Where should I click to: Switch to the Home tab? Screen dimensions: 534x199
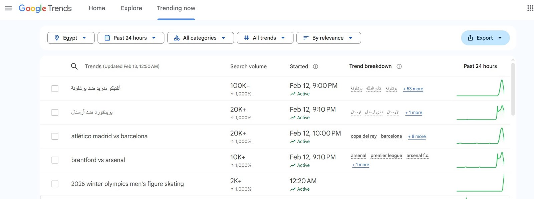(97, 8)
